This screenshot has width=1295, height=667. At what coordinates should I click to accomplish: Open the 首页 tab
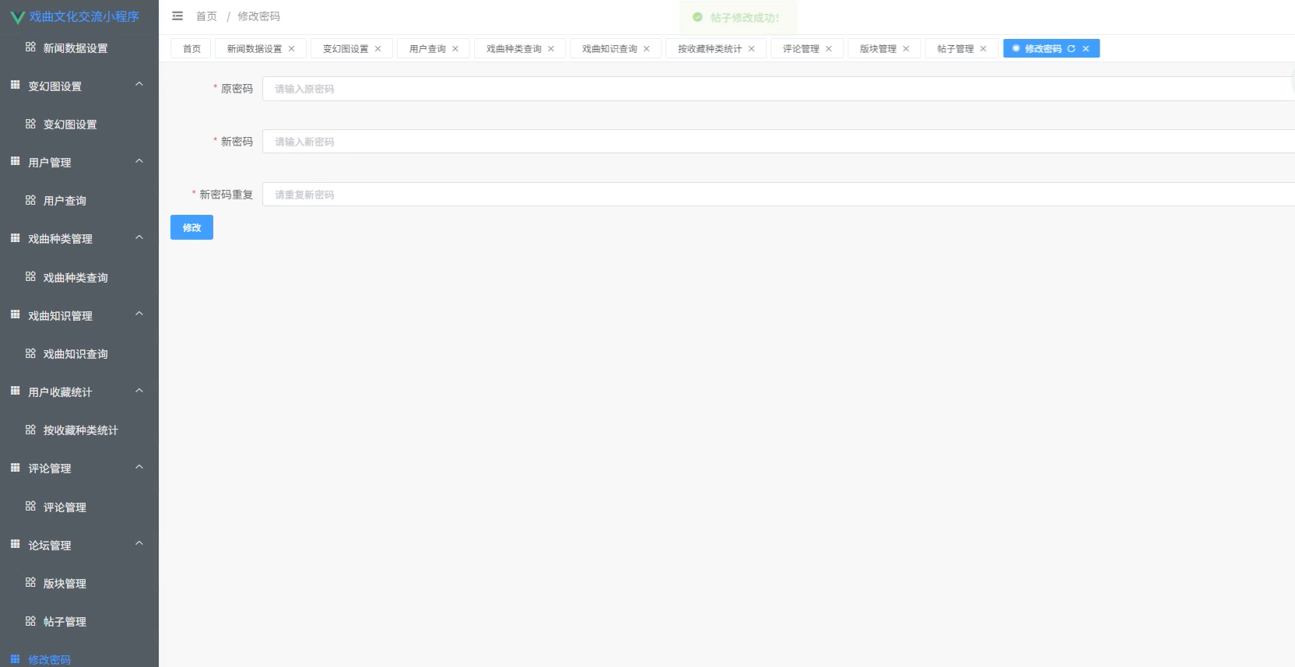[191, 48]
